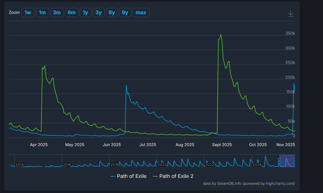
Task: Toggle the Path of Exile 2 series legend
Action: [173, 176]
